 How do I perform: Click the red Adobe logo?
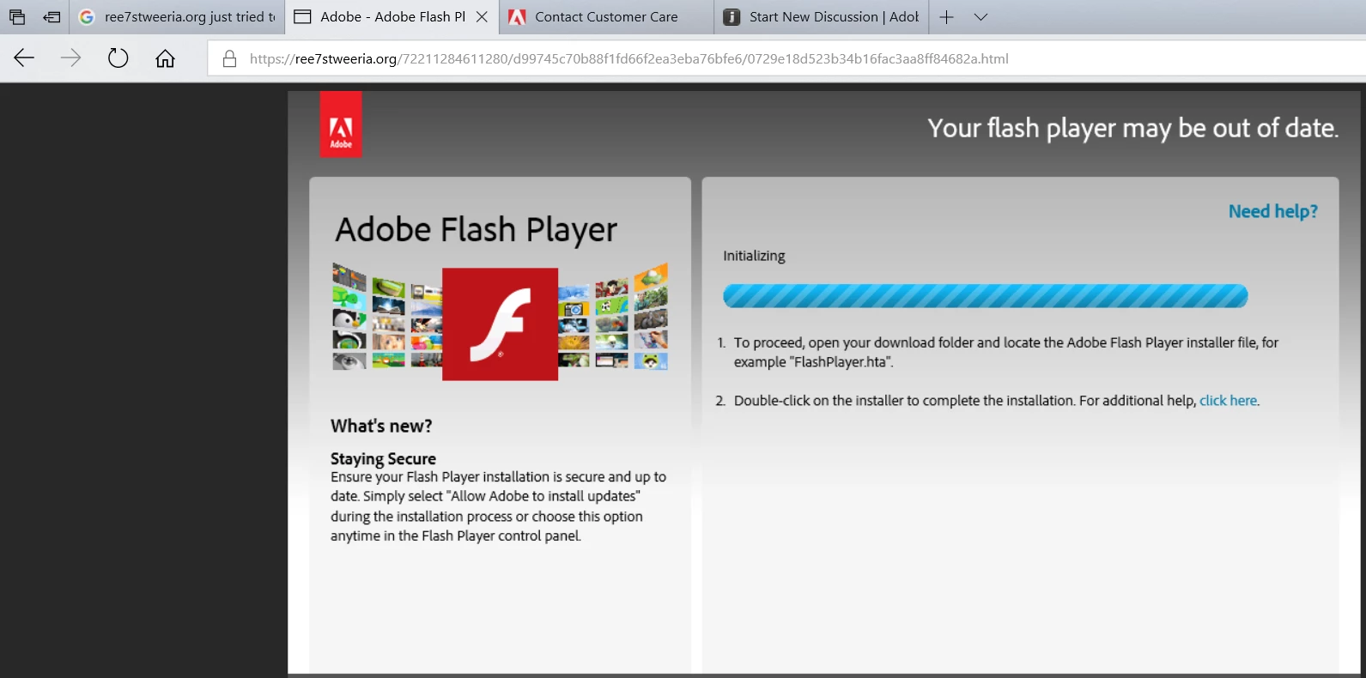pos(341,124)
